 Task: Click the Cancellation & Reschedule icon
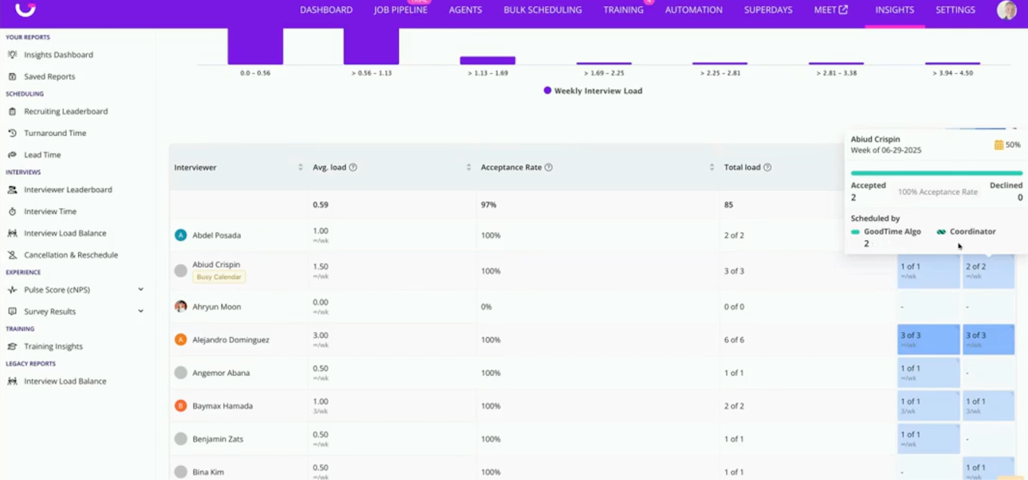pos(12,255)
